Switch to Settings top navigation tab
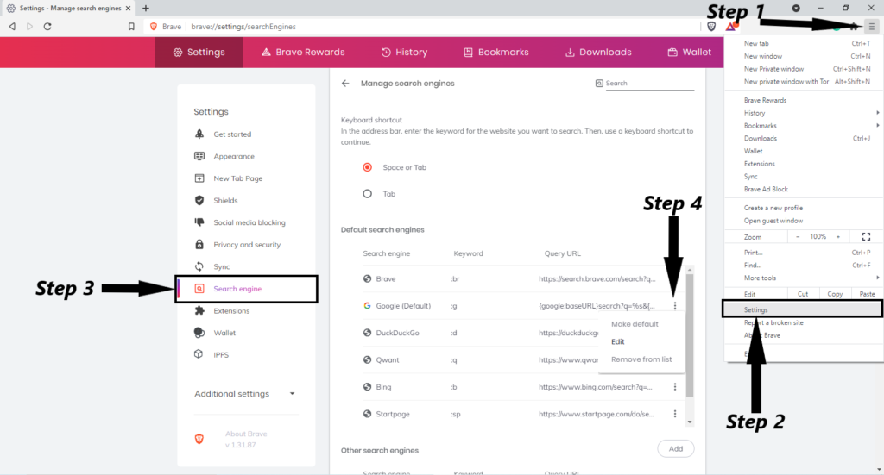Screen dimensions: 884x475 pyautogui.click(x=199, y=53)
